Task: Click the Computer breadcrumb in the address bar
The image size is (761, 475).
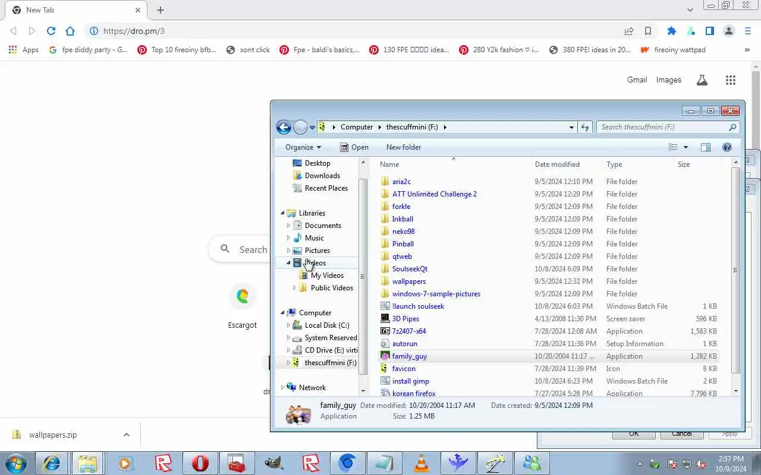Action: coord(357,127)
